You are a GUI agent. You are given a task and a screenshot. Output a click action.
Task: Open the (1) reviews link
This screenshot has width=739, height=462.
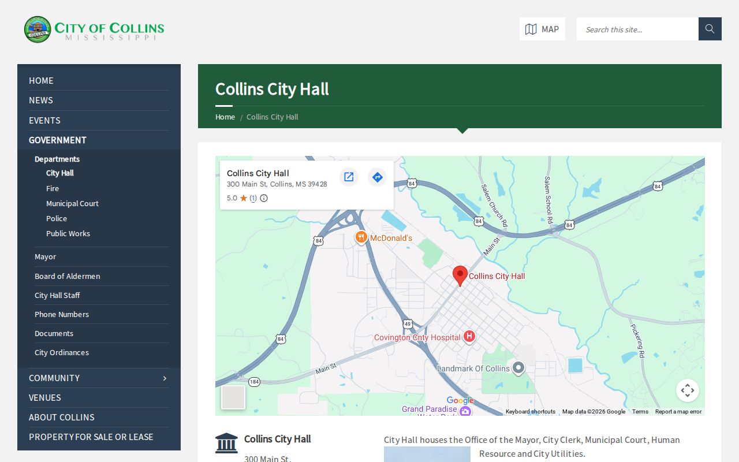(253, 198)
